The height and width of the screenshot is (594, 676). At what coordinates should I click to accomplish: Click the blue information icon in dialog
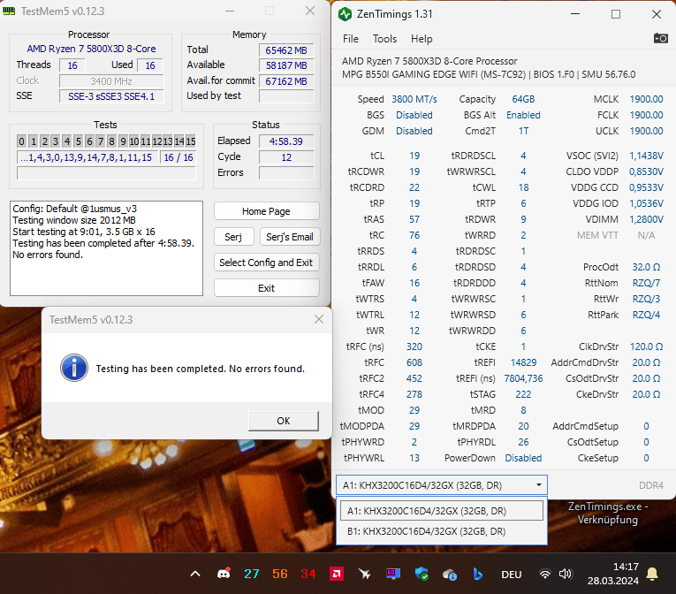pyautogui.click(x=74, y=368)
